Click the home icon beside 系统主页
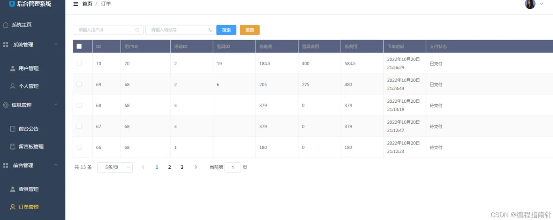553x220 pixels. [x=6, y=24]
